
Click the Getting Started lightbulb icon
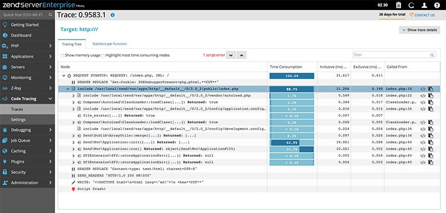pyautogui.click(x=5, y=24)
